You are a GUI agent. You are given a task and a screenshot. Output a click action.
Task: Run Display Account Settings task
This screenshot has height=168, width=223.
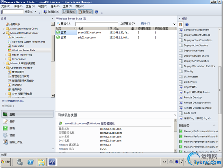coord(197,35)
